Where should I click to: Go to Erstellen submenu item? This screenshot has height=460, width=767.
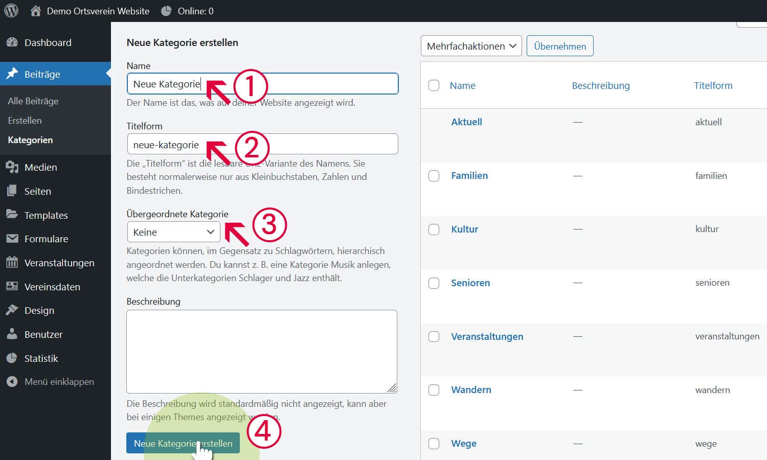tap(25, 121)
